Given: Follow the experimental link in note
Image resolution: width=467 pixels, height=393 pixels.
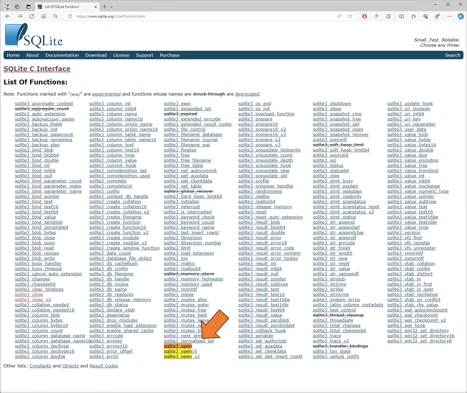Looking at the screenshot, I should [106, 94].
